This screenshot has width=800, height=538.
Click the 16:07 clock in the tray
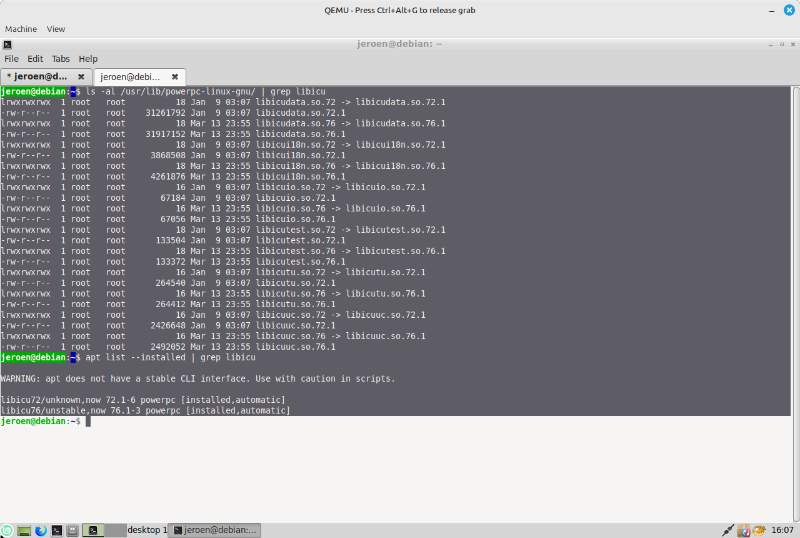coord(782,530)
